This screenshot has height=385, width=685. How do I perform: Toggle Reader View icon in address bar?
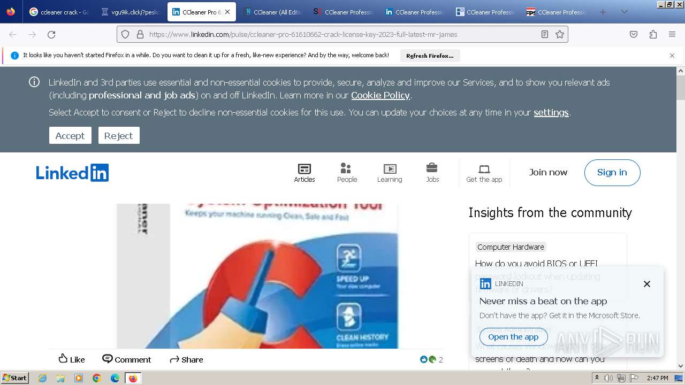[x=545, y=34]
